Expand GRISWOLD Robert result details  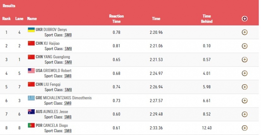point(244,73)
